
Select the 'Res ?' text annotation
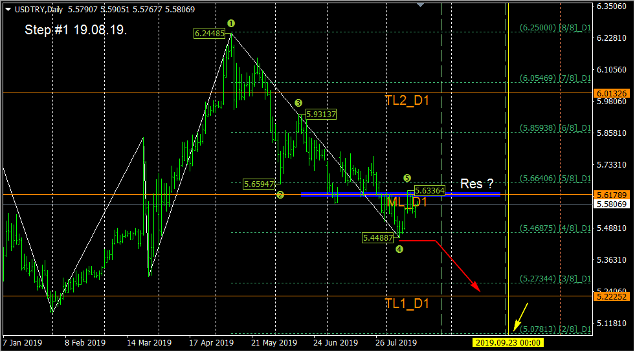[x=476, y=184]
